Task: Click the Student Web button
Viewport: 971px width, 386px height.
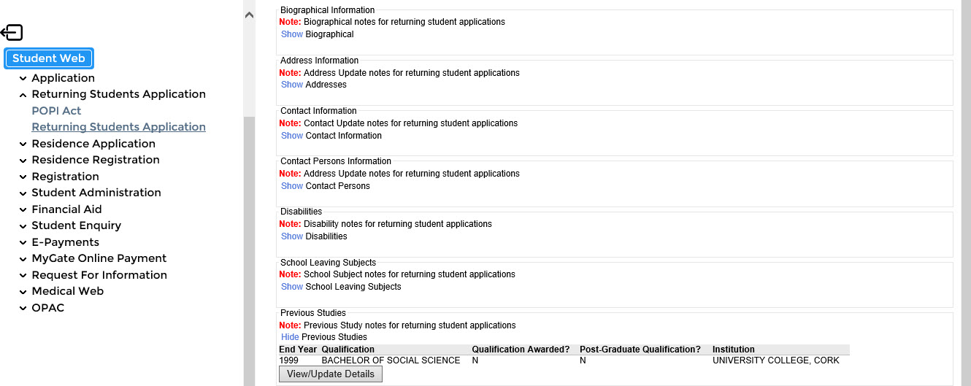Action: click(49, 58)
